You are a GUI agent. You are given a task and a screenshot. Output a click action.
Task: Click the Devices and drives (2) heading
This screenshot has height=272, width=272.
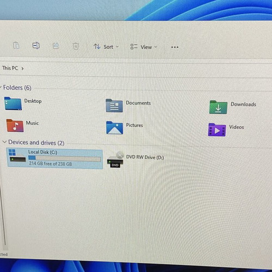click(36, 143)
